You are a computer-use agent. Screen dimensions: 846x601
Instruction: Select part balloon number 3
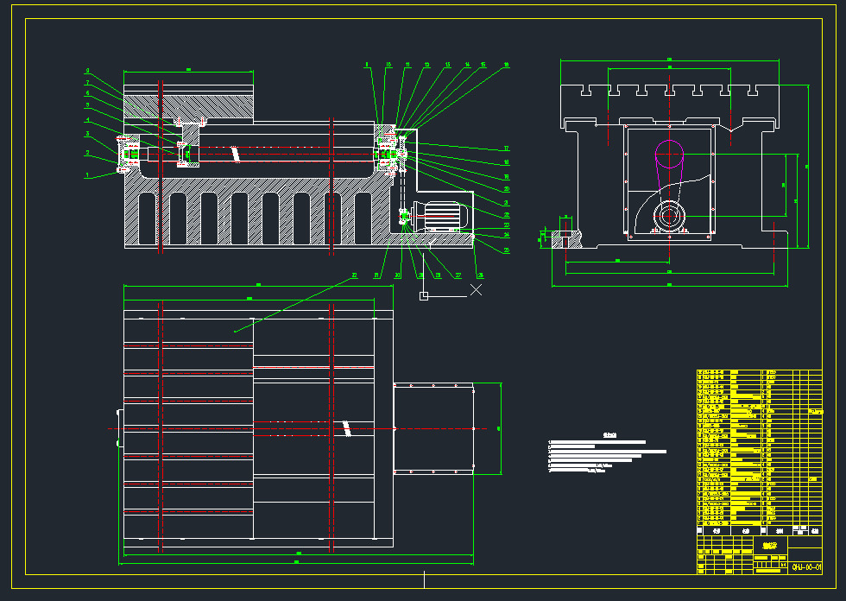pyautogui.click(x=87, y=134)
